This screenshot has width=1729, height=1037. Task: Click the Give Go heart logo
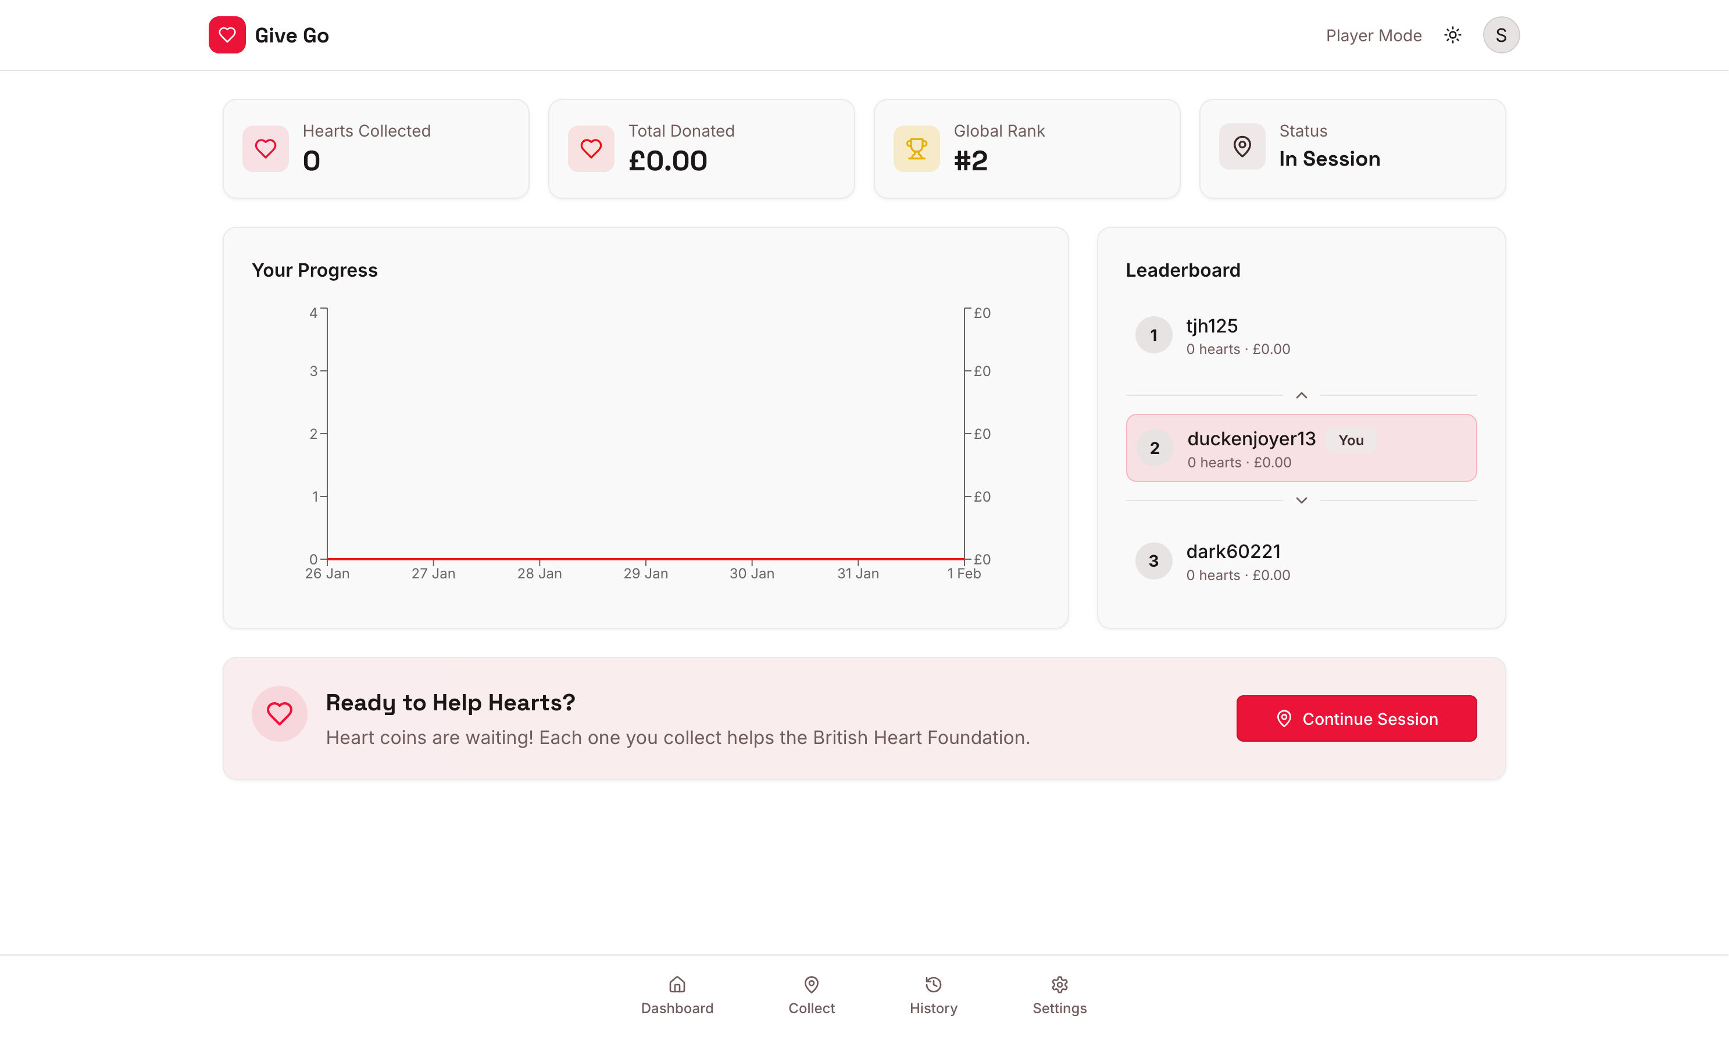[x=226, y=35]
